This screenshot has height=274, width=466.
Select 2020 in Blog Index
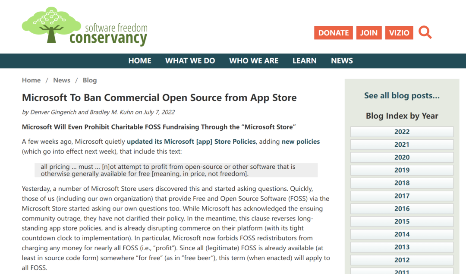click(x=402, y=157)
